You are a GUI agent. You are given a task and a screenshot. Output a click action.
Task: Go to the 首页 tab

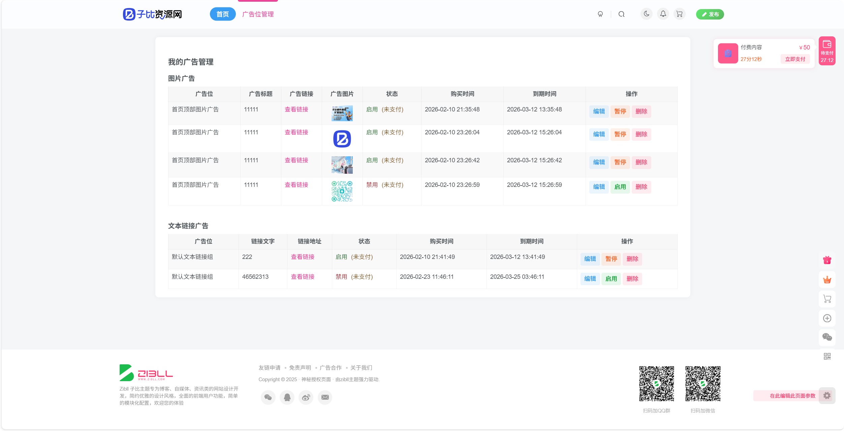pyautogui.click(x=222, y=14)
